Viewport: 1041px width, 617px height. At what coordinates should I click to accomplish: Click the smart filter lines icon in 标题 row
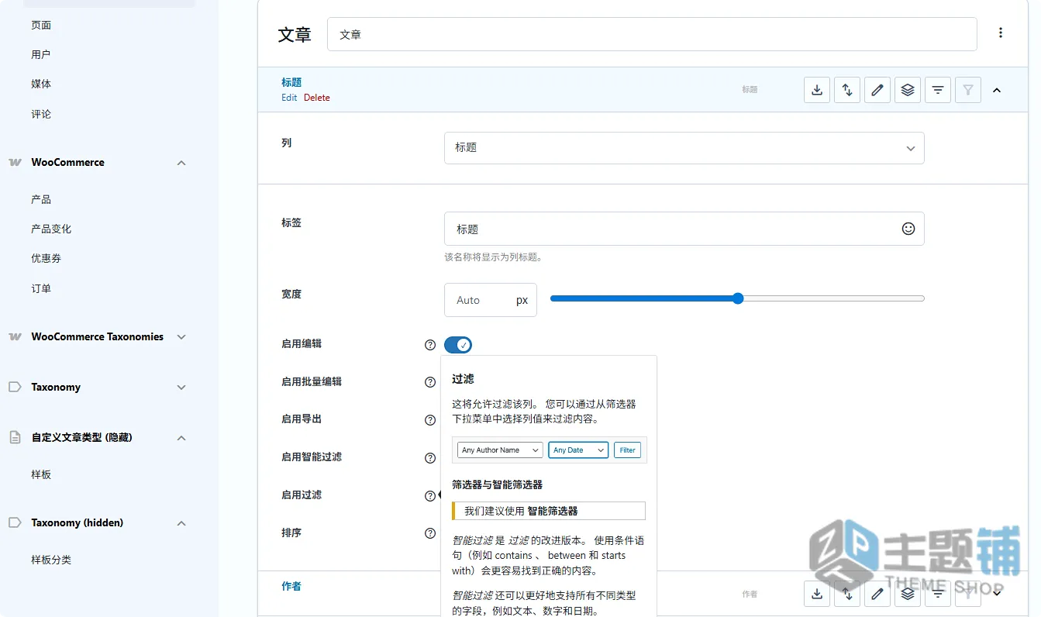point(938,90)
